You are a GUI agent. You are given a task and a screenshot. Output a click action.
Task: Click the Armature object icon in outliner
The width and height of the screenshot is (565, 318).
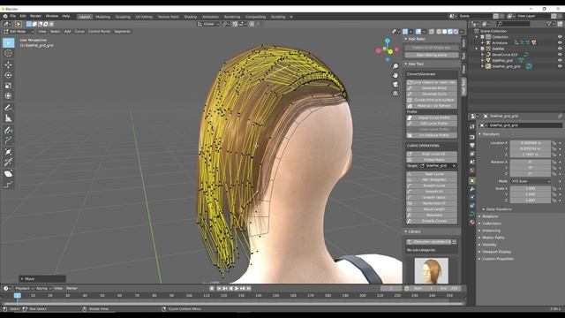tap(488, 42)
